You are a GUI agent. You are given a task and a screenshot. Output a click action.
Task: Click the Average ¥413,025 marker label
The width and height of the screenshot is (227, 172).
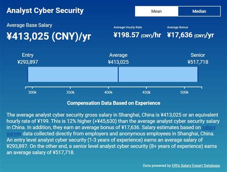[x=118, y=59]
